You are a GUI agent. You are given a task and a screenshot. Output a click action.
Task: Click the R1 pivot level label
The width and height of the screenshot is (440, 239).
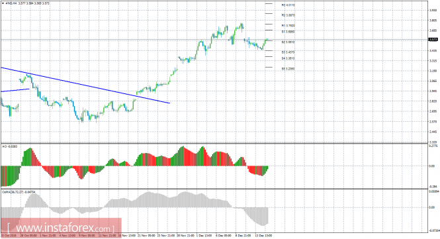[288, 26]
